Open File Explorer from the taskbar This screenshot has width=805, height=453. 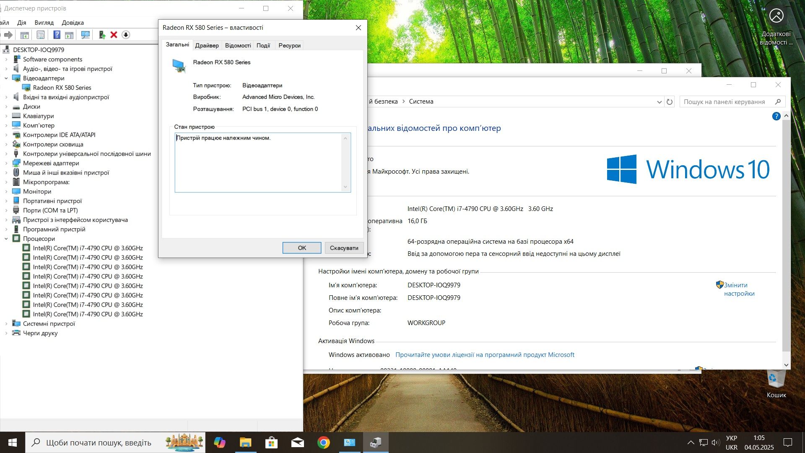coord(245,443)
